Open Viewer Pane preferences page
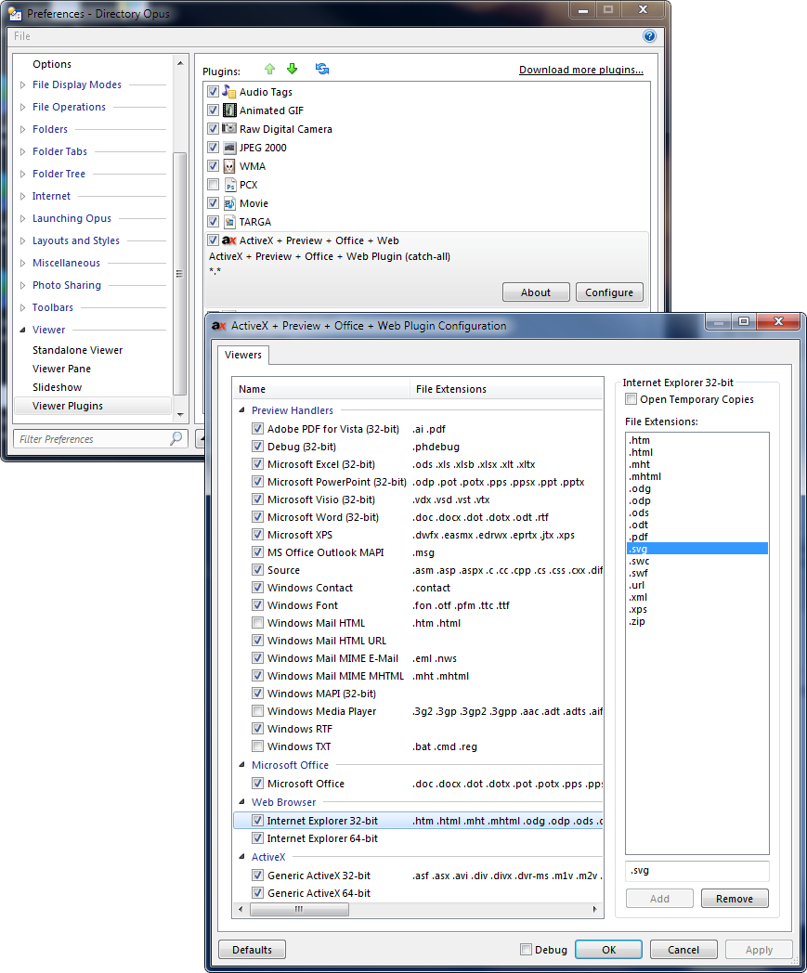 tap(61, 369)
